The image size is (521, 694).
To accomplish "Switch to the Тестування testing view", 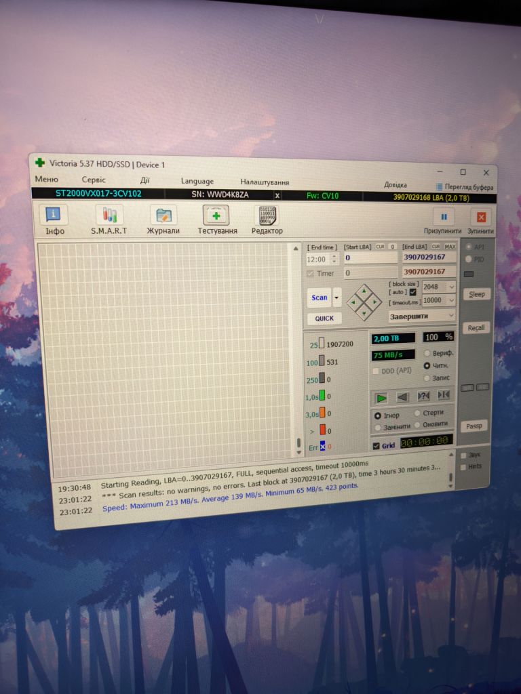I will click(217, 220).
